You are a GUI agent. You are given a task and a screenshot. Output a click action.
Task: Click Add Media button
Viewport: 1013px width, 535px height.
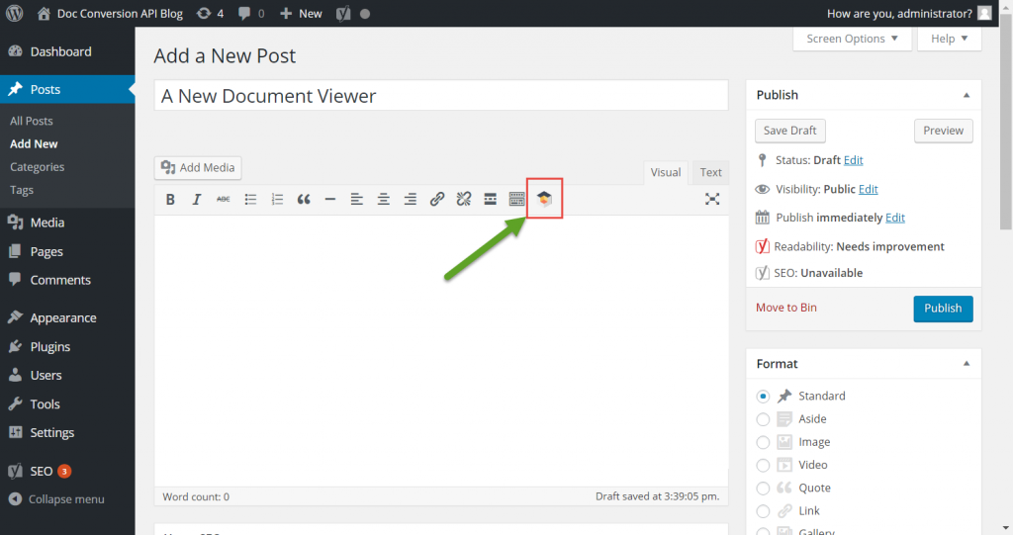(x=198, y=168)
